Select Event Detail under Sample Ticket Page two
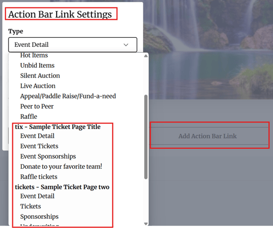This screenshot has width=273, height=228. point(37,196)
